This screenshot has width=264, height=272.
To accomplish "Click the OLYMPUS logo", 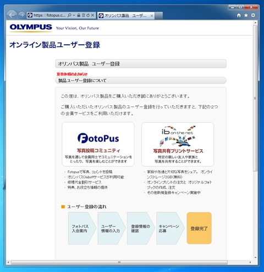I will pyautogui.click(x=31, y=27).
